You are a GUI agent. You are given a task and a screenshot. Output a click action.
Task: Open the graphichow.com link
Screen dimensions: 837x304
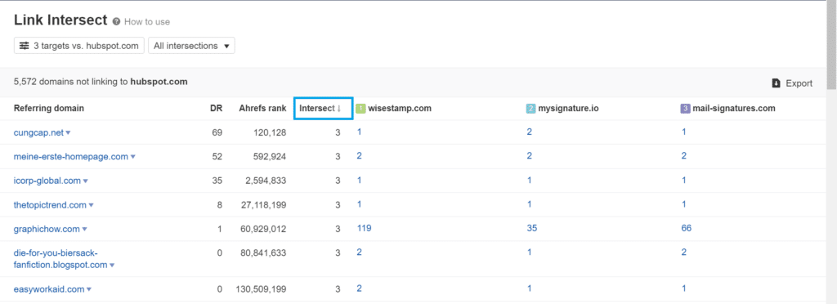[x=47, y=229]
